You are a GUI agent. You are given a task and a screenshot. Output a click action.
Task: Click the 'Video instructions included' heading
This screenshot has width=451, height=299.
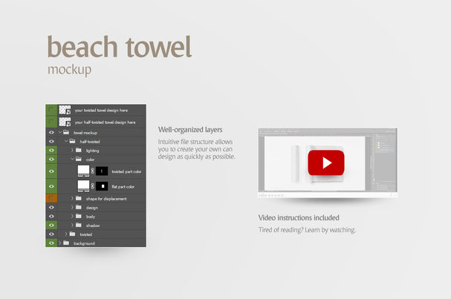coord(299,217)
